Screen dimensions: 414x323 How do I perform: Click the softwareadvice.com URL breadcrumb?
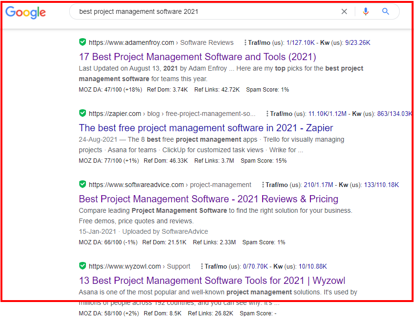point(170,185)
